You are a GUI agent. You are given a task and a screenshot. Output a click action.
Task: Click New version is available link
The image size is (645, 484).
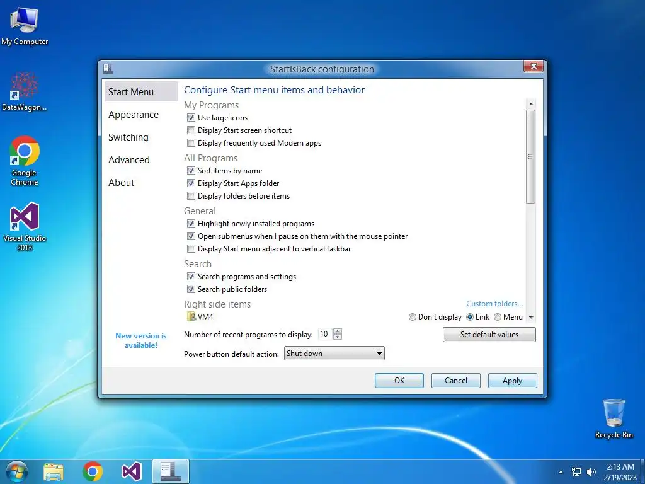pyautogui.click(x=140, y=340)
